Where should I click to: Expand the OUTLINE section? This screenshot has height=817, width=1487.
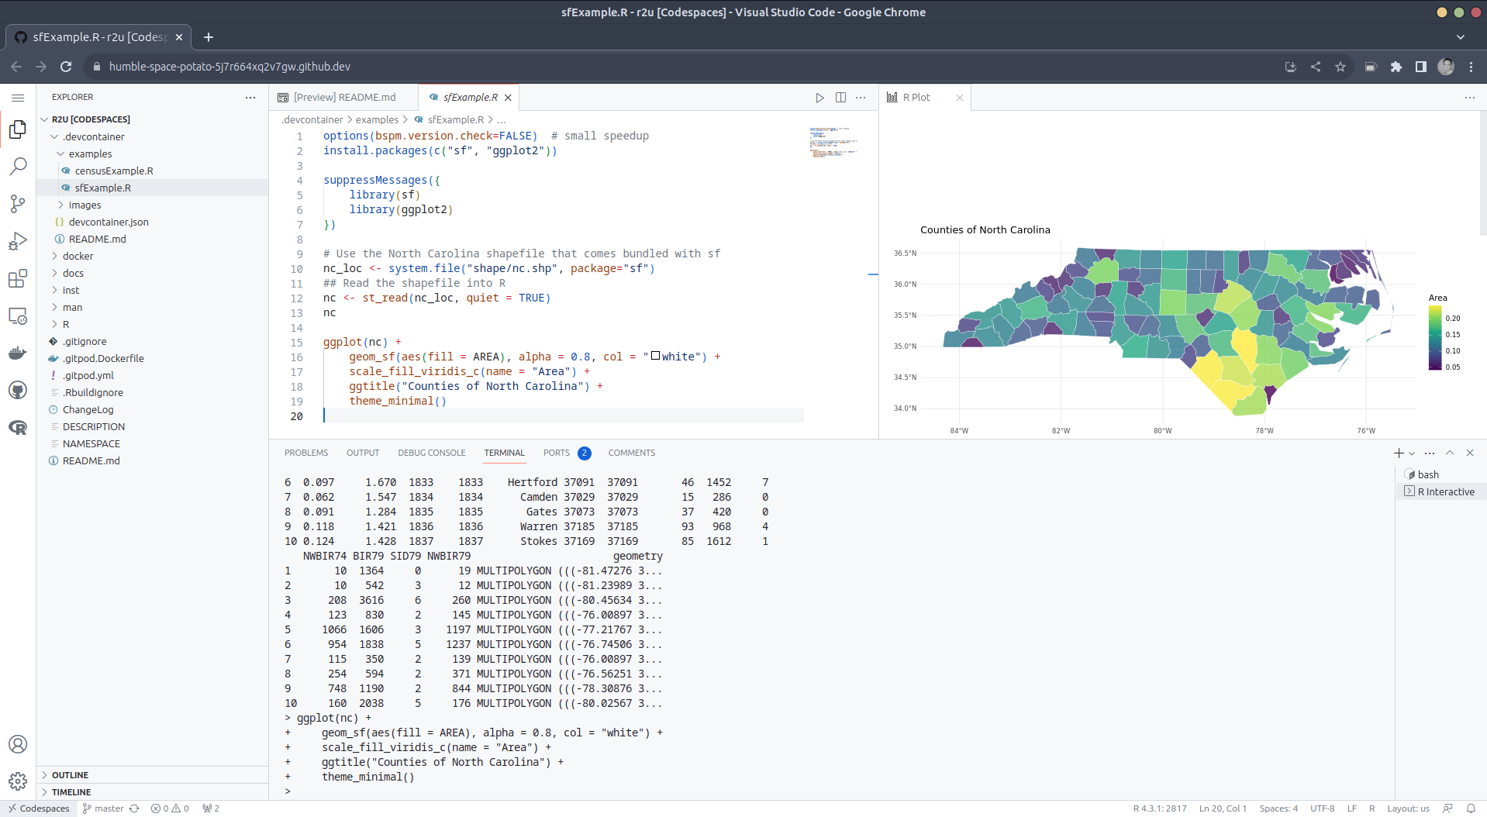[x=70, y=775]
